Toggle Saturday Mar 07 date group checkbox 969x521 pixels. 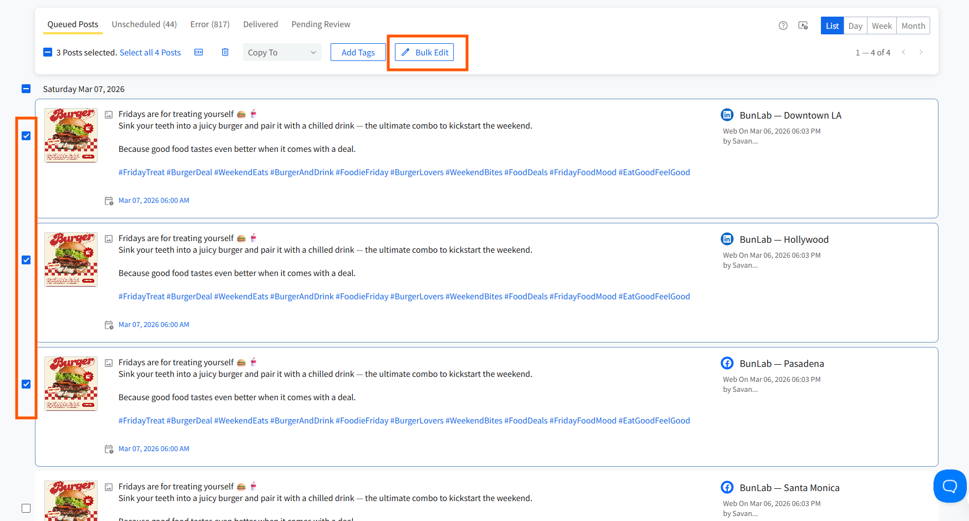pyautogui.click(x=26, y=89)
